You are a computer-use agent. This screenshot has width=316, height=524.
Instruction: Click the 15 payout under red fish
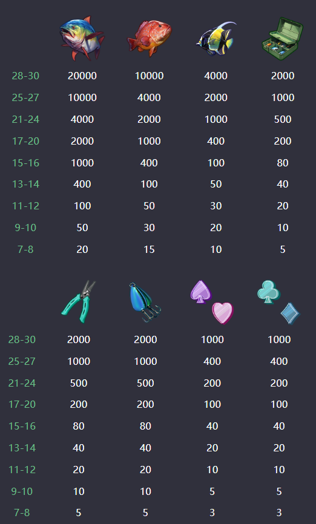tap(149, 249)
